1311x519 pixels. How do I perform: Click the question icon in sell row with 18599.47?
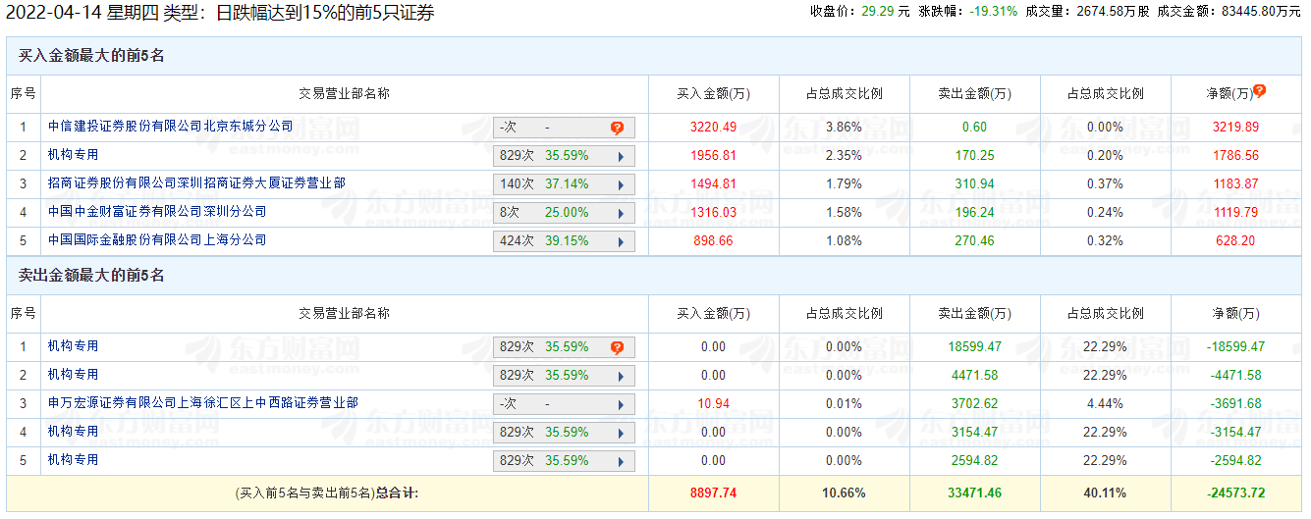(x=617, y=347)
